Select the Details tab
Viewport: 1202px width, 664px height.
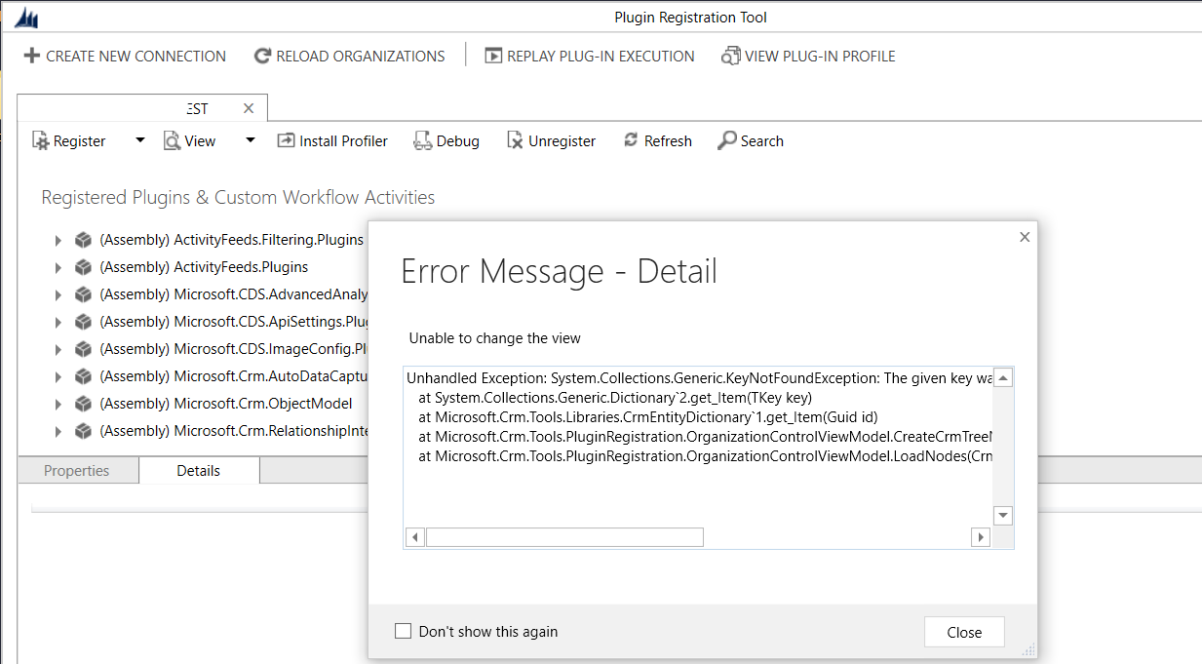click(x=199, y=470)
